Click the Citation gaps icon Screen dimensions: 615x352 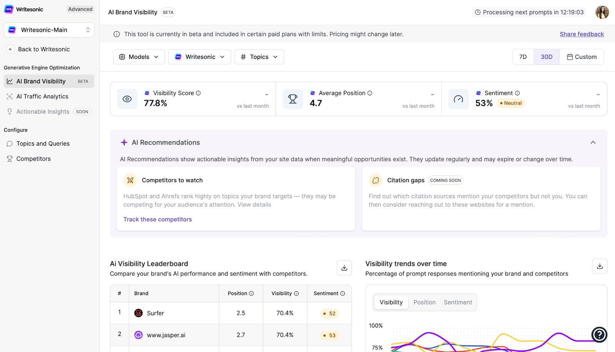coord(376,180)
